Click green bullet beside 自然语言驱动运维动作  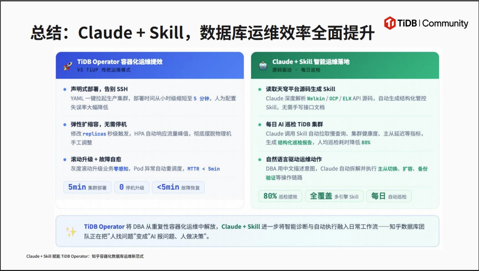(260, 160)
